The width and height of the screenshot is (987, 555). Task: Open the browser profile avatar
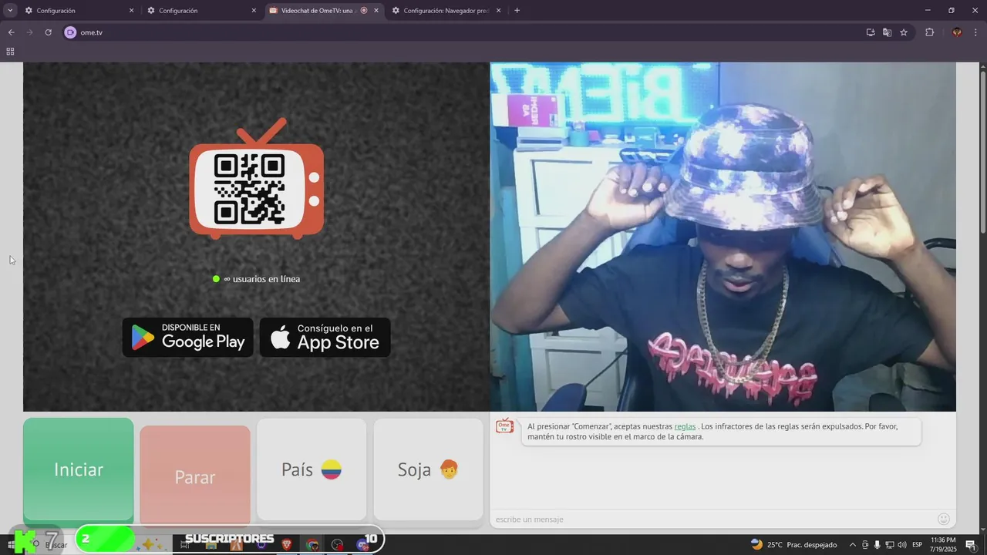tap(957, 32)
